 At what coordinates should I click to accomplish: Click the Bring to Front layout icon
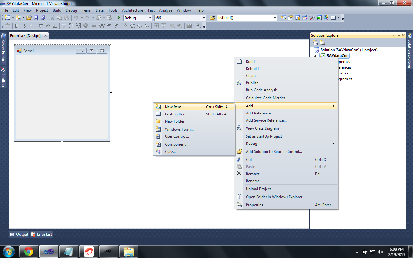[173, 26]
